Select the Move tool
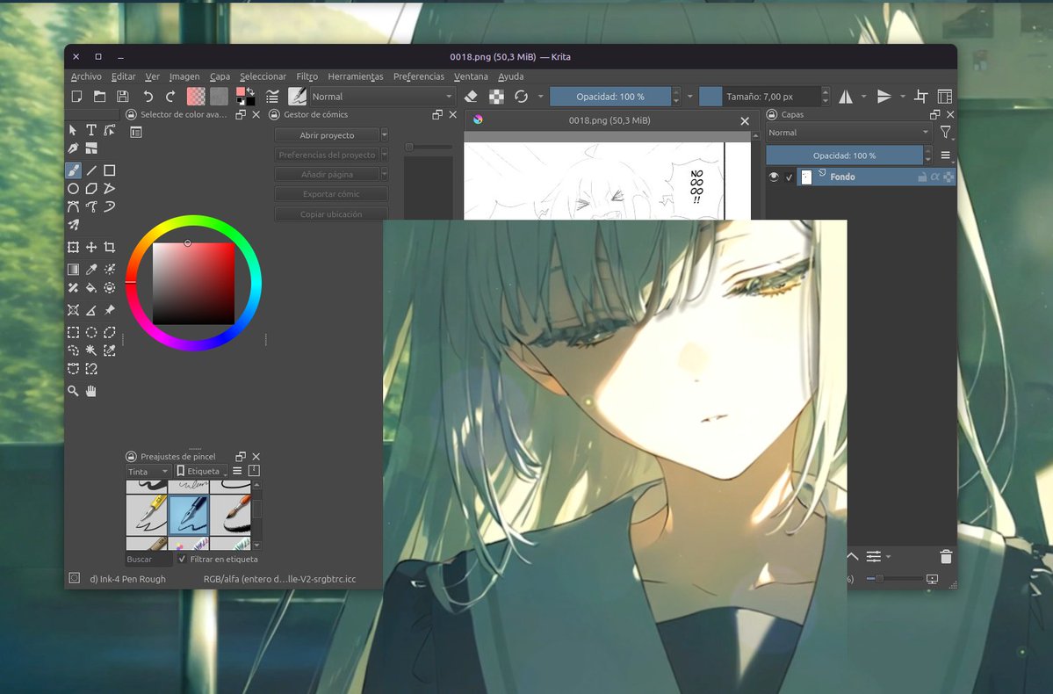1053x694 pixels. pos(91,247)
